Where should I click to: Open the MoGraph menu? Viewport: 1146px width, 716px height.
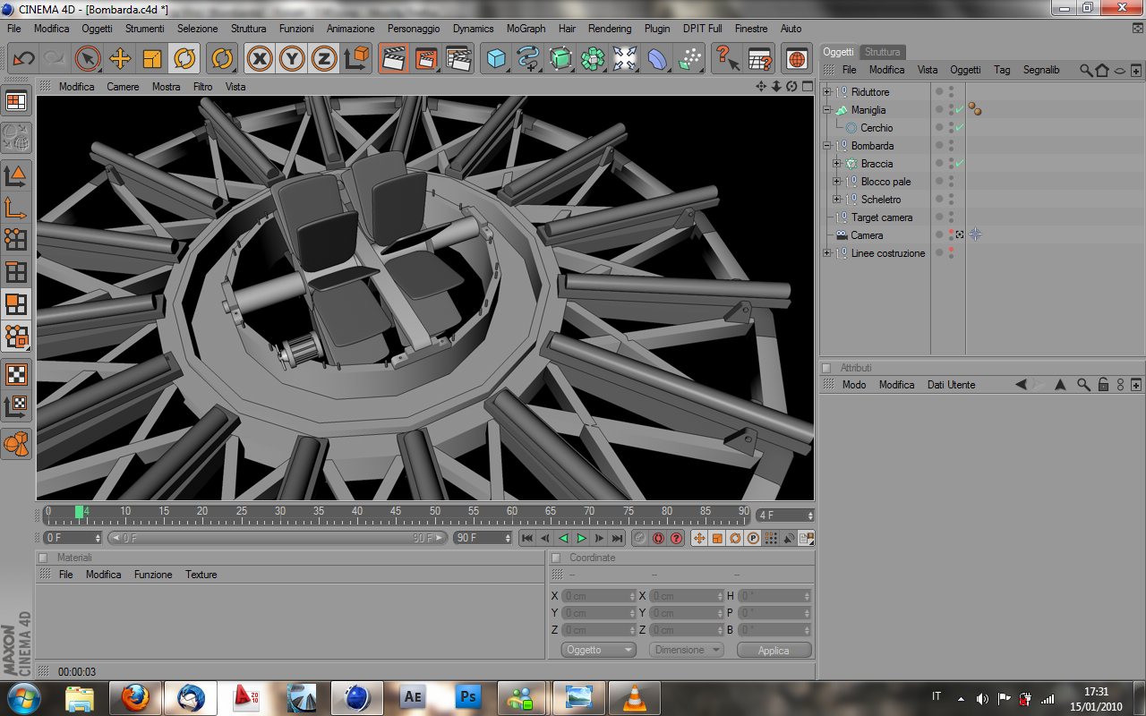click(x=526, y=29)
